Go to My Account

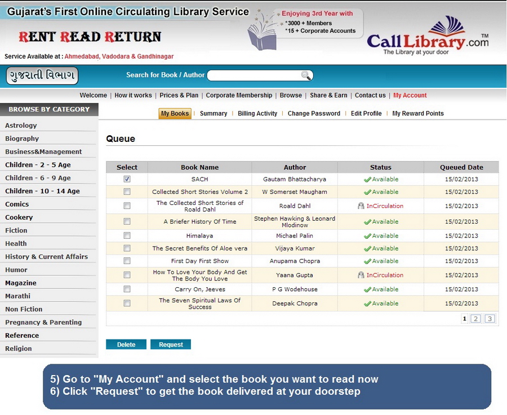click(x=410, y=95)
